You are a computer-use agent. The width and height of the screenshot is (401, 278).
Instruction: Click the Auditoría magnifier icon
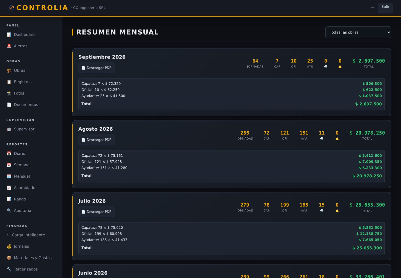(9, 210)
